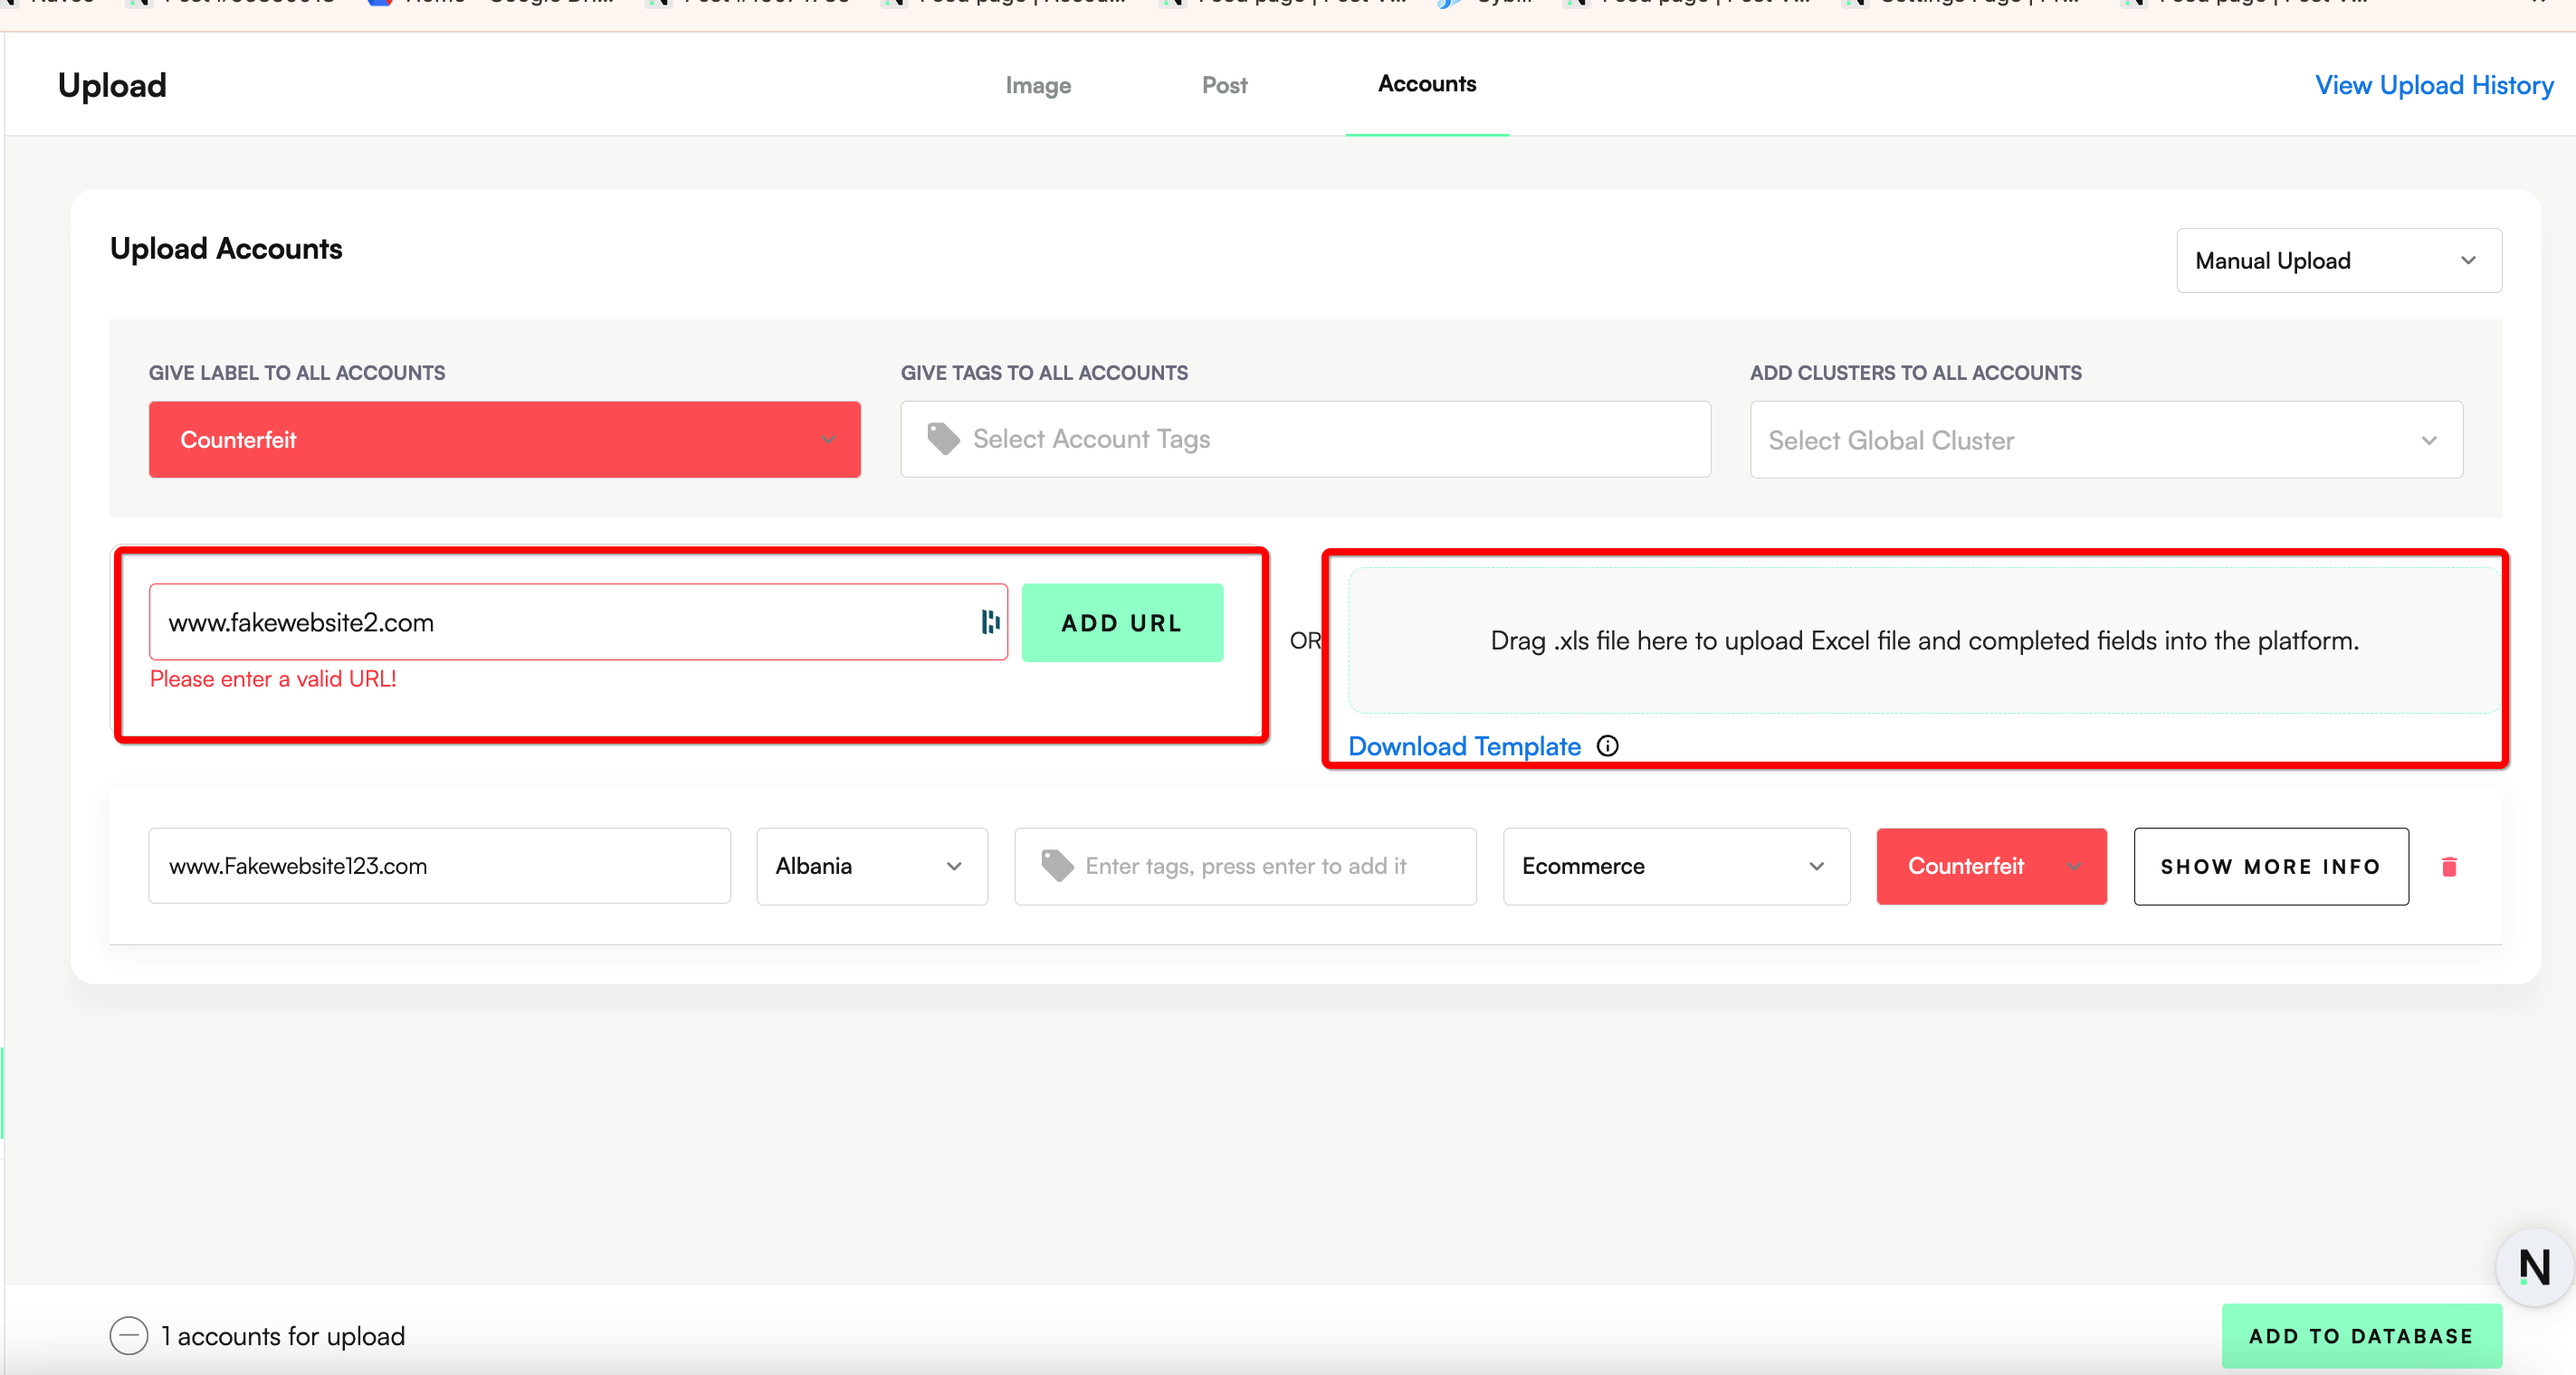Click the tag icon in Select Account Tags
This screenshot has width=2576, height=1375.
pos(943,439)
